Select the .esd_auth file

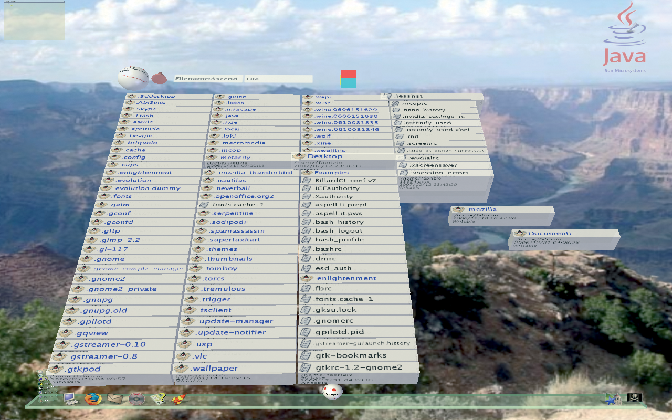(x=353, y=268)
